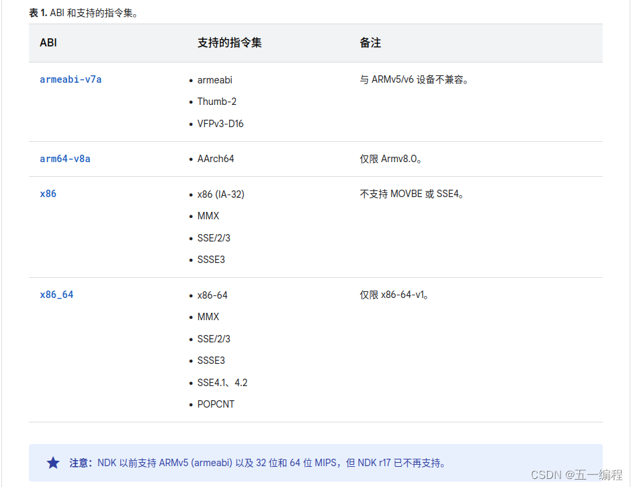Follow the x86_64 ABI link
633x487 pixels.
coord(56,295)
